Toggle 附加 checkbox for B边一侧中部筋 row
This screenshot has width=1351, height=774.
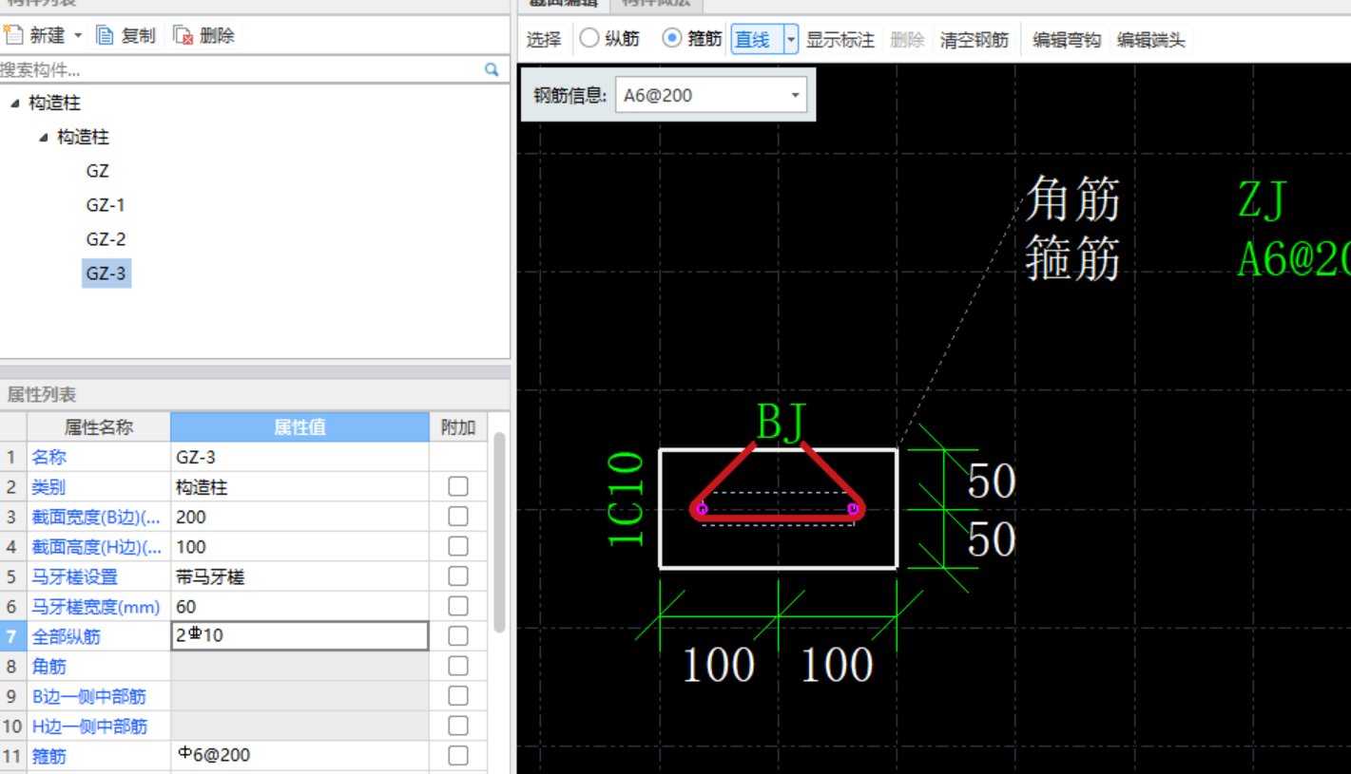point(458,695)
